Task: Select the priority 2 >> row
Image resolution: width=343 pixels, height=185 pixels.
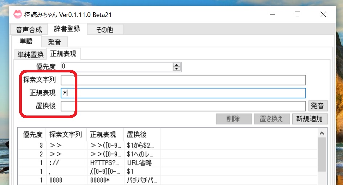Action: pyautogui.click(x=168, y=154)
